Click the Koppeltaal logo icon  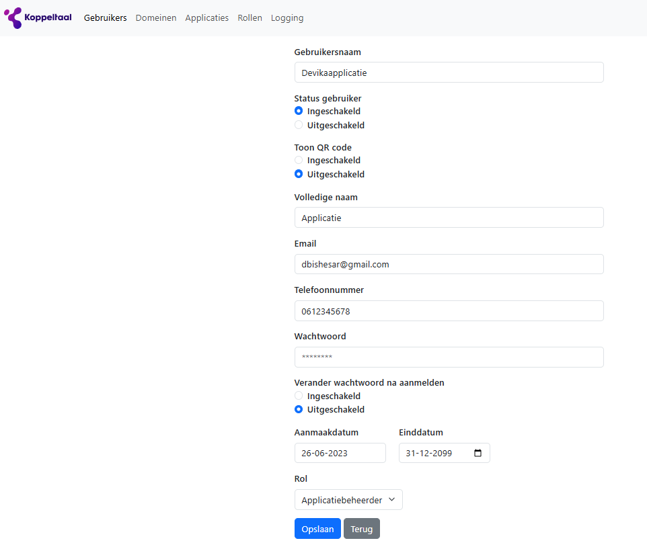tap(13, 17)
